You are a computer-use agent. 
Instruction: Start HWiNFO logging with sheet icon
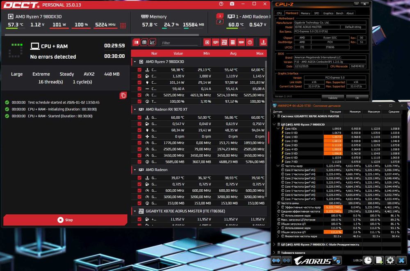[x=379, y=260]
